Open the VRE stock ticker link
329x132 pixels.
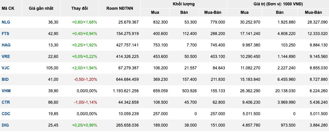pyautogui.click(x=6, y=57)
